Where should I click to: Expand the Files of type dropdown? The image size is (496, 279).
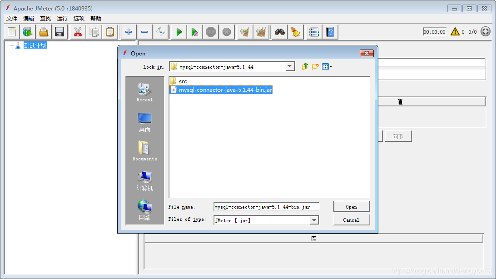pyautogui.click(x=314, y=220)
